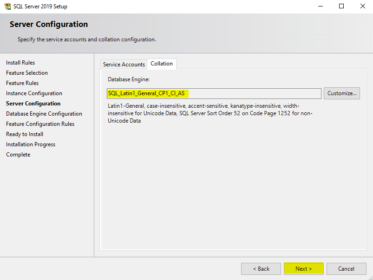Cancel the SQL Server setup
373x280 pixels.
point(346,269)
